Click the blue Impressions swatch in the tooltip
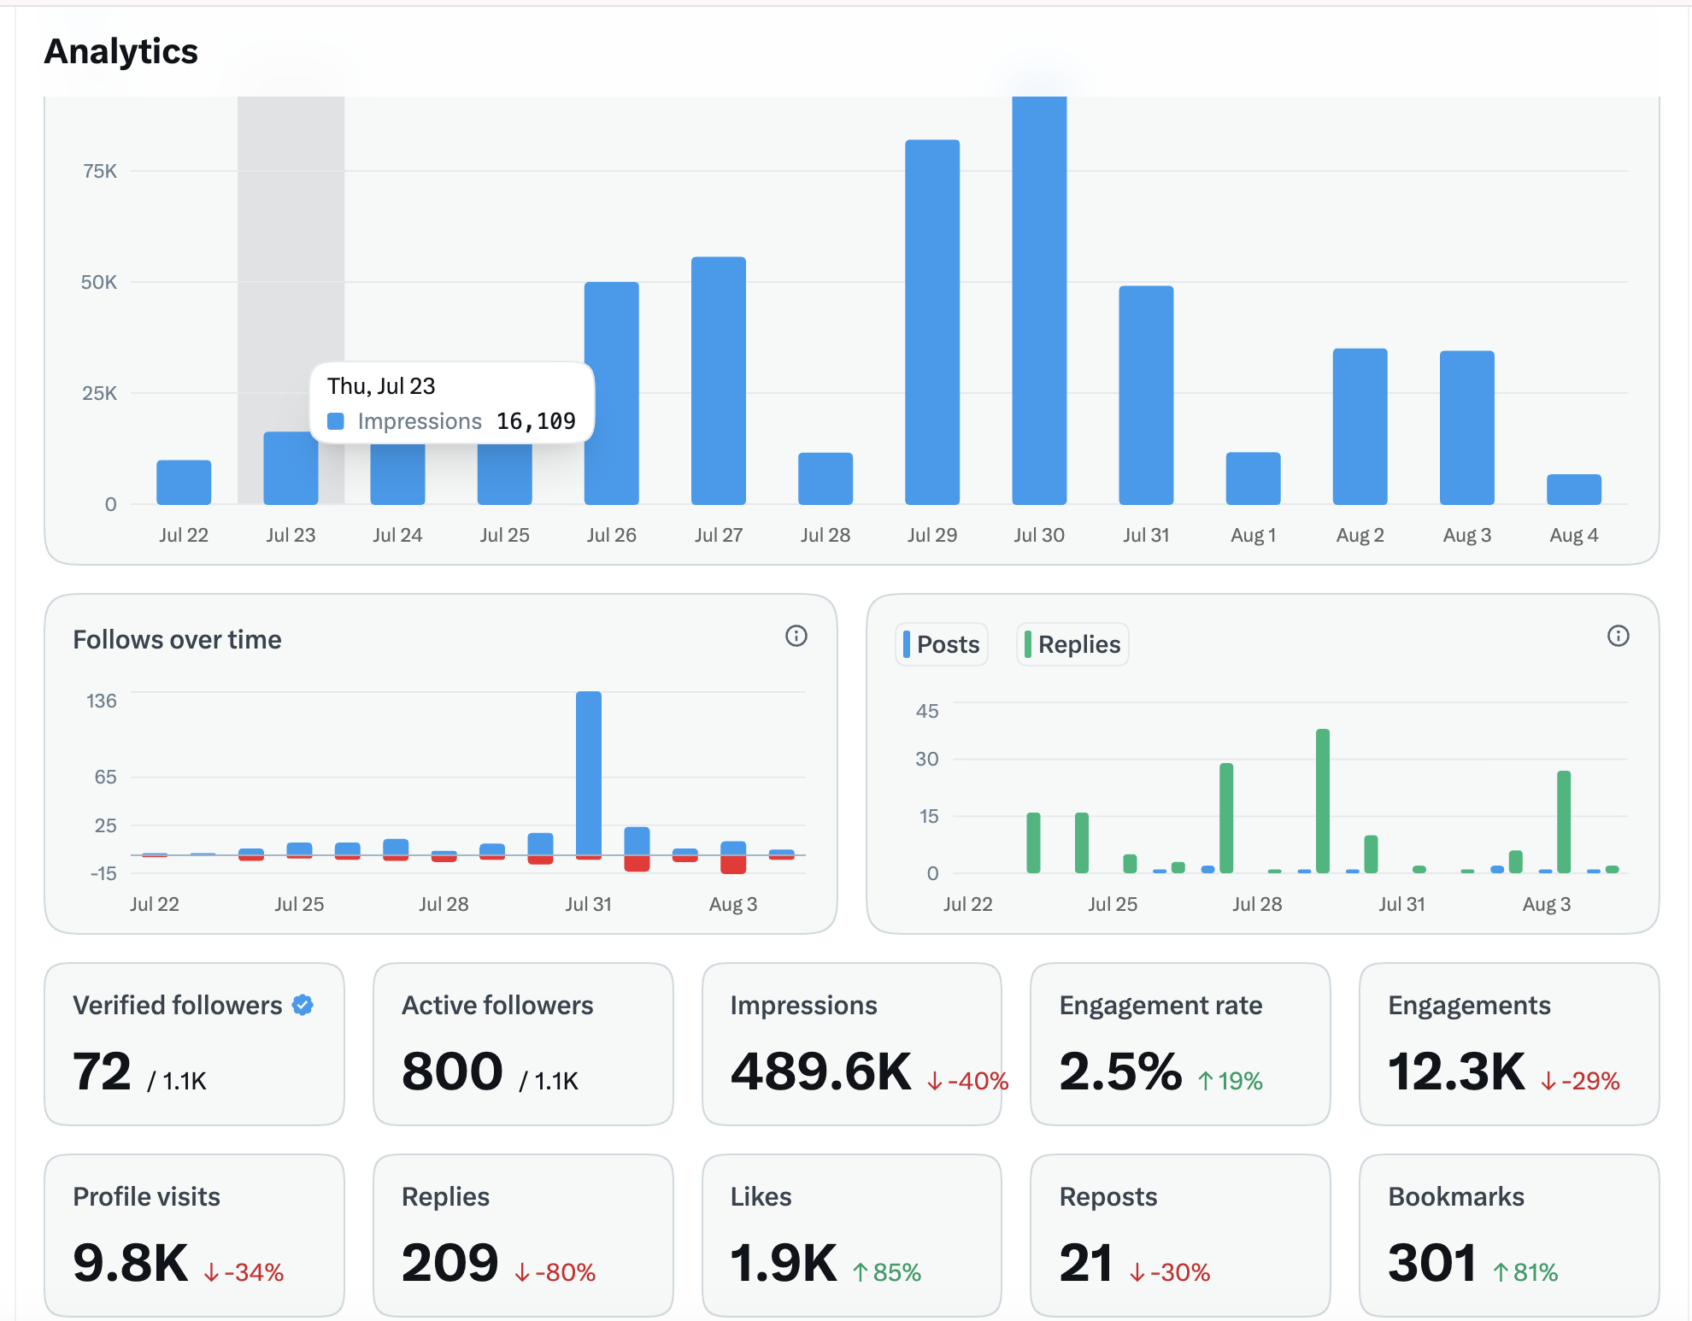 tap(336, 421)
